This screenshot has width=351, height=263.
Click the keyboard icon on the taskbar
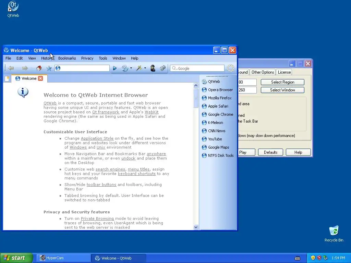pyautogui.click(x=298, y=258)
